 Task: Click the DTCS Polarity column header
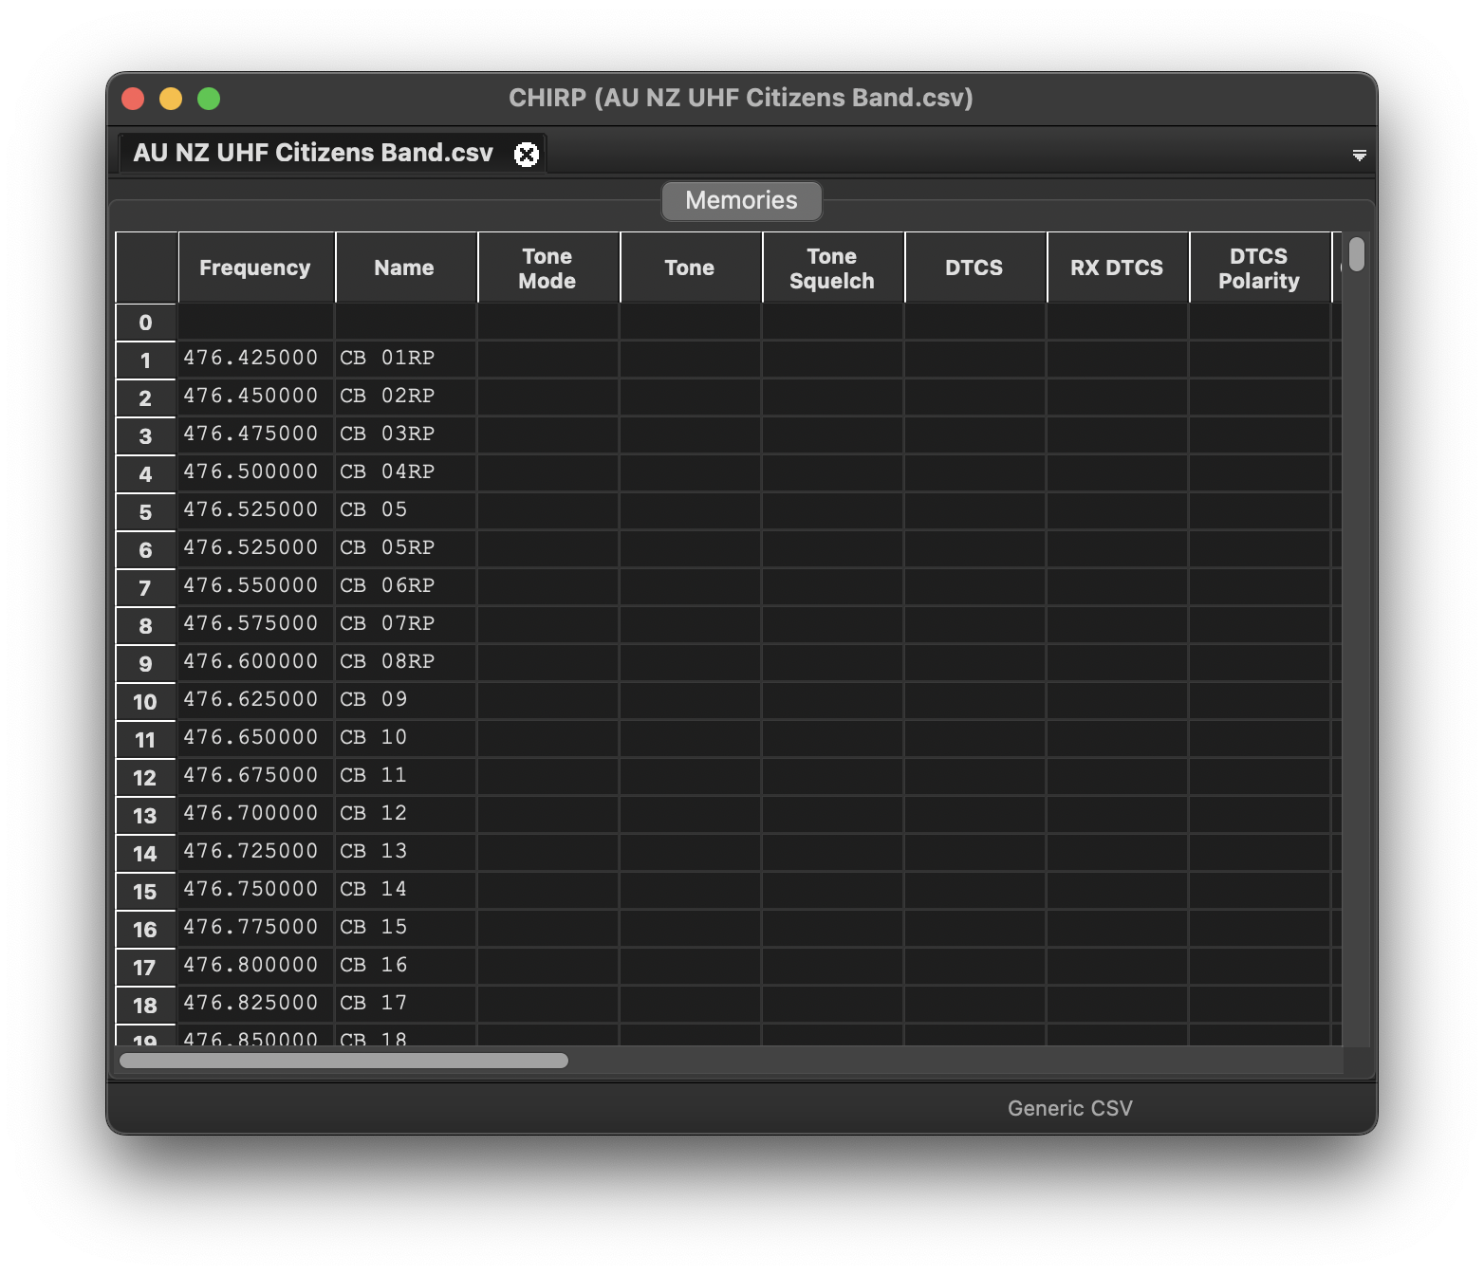pyautogui.click(x=1259, y=268)
